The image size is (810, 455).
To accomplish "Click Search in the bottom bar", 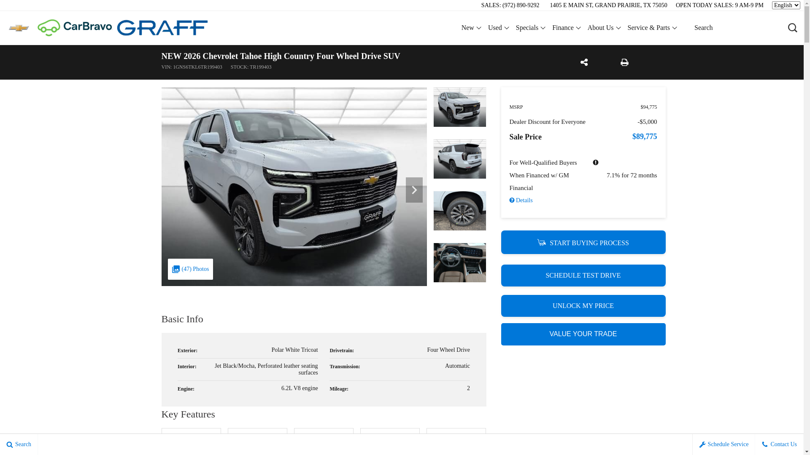I will pyautogui.click(x=19, y=444).
